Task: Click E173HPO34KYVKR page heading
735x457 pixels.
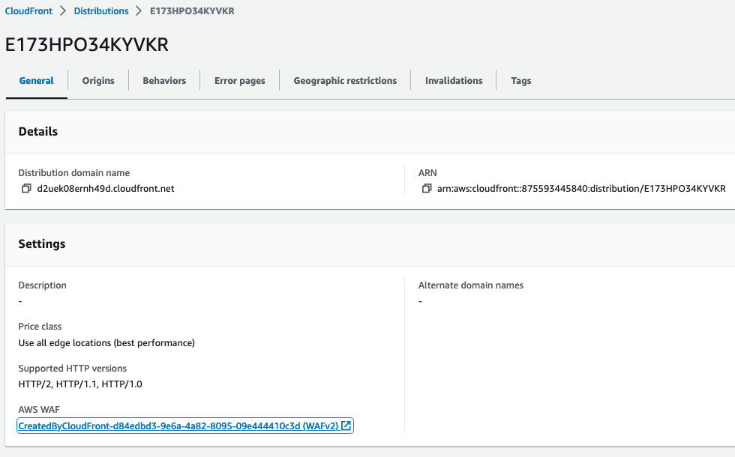Action: [x=87, y=44]
